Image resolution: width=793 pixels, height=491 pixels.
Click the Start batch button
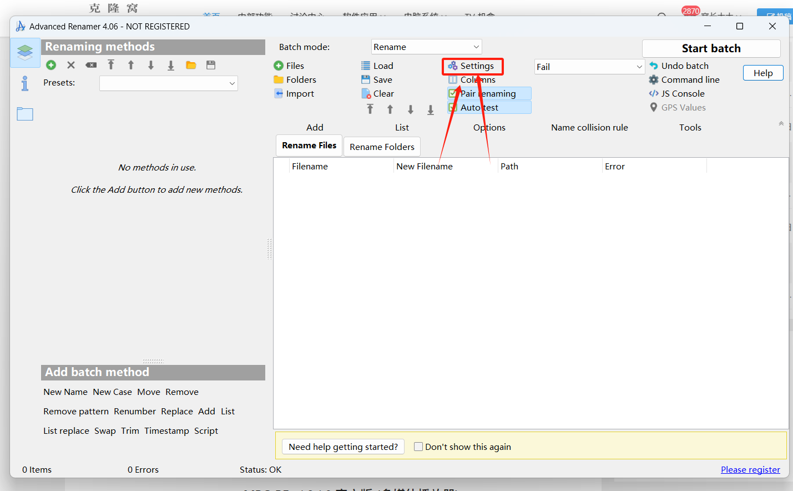pyautogui.click(x=711, y=48)
